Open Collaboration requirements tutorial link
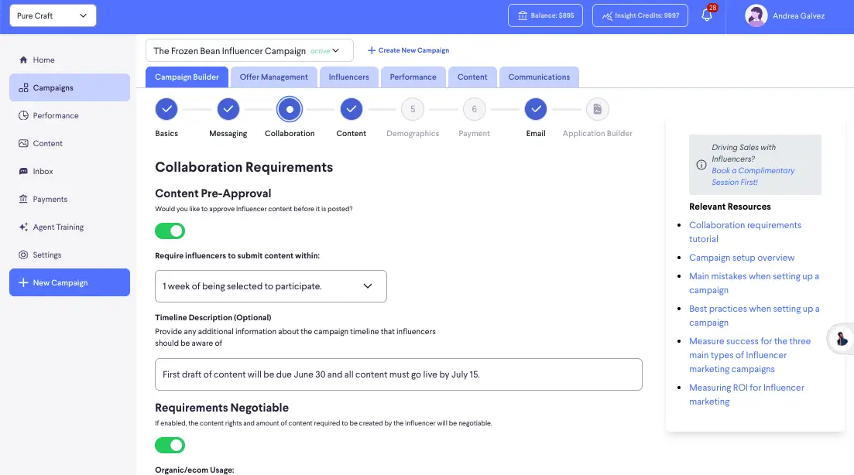The width and height of the screenshot is (854, 475). tap(745, 232)
